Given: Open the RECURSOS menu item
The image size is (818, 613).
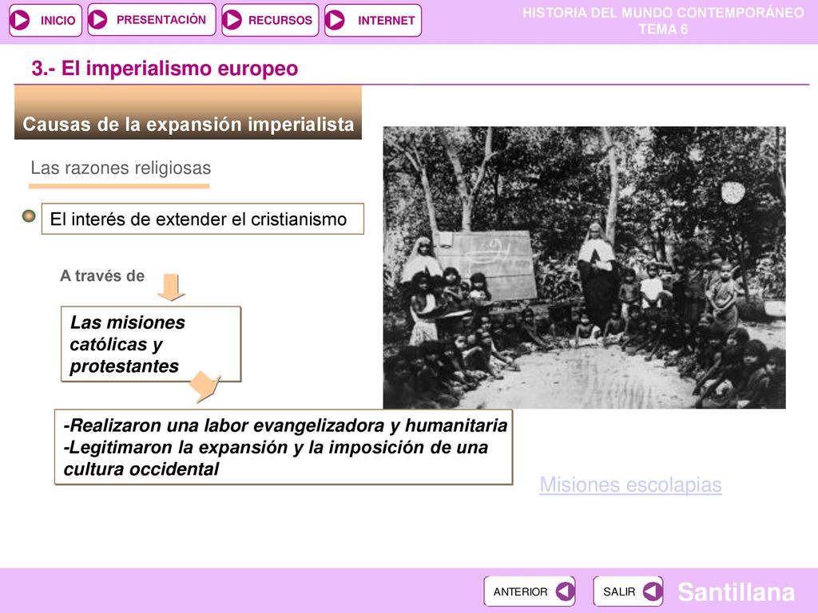Looking at the screenshot, I should (270, 20).
